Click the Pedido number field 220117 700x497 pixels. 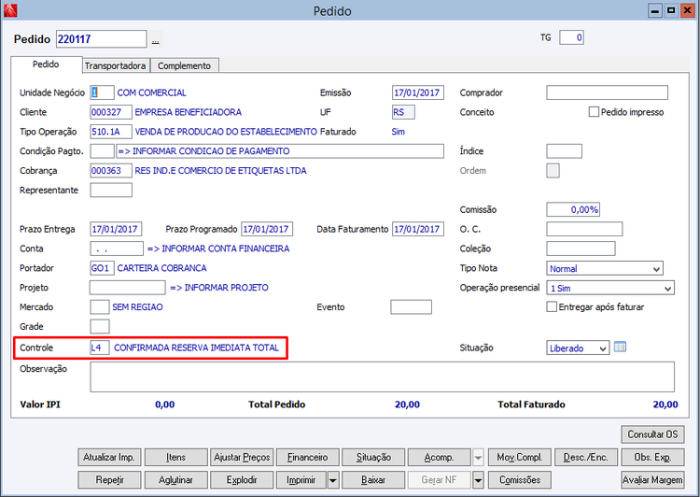tap(102, 39)
